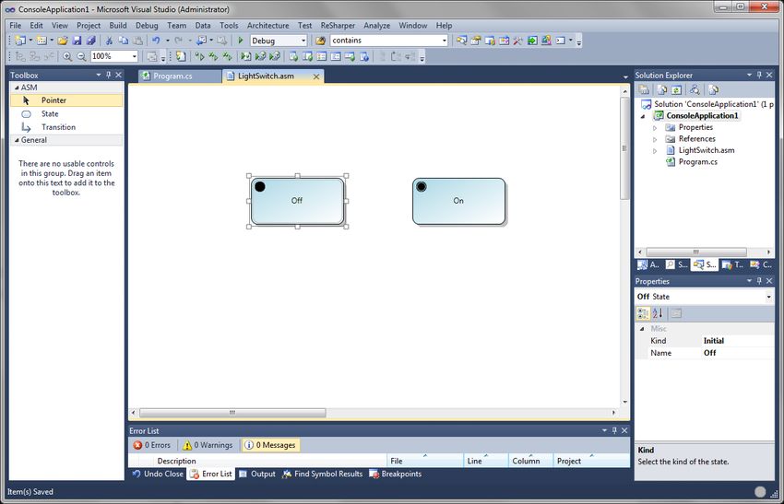Switch to the Output tab
Viewport: 784px width, 504px height.
tap(257, 474)
